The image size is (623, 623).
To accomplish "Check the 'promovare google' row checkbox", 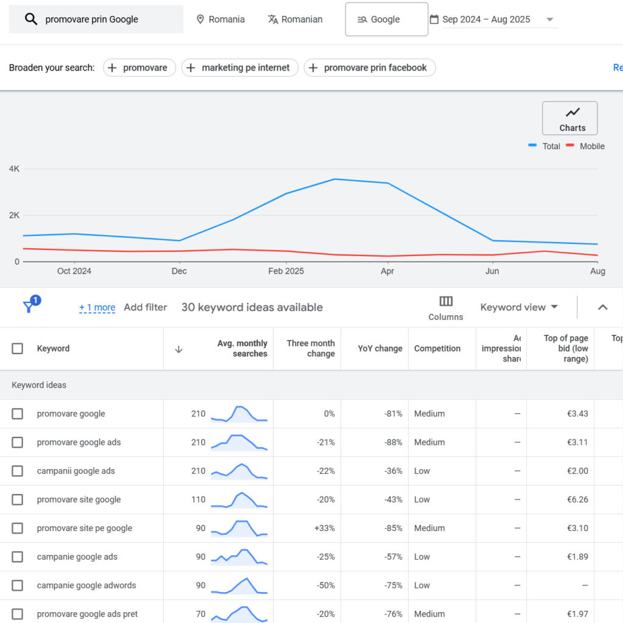I will 18,414.
